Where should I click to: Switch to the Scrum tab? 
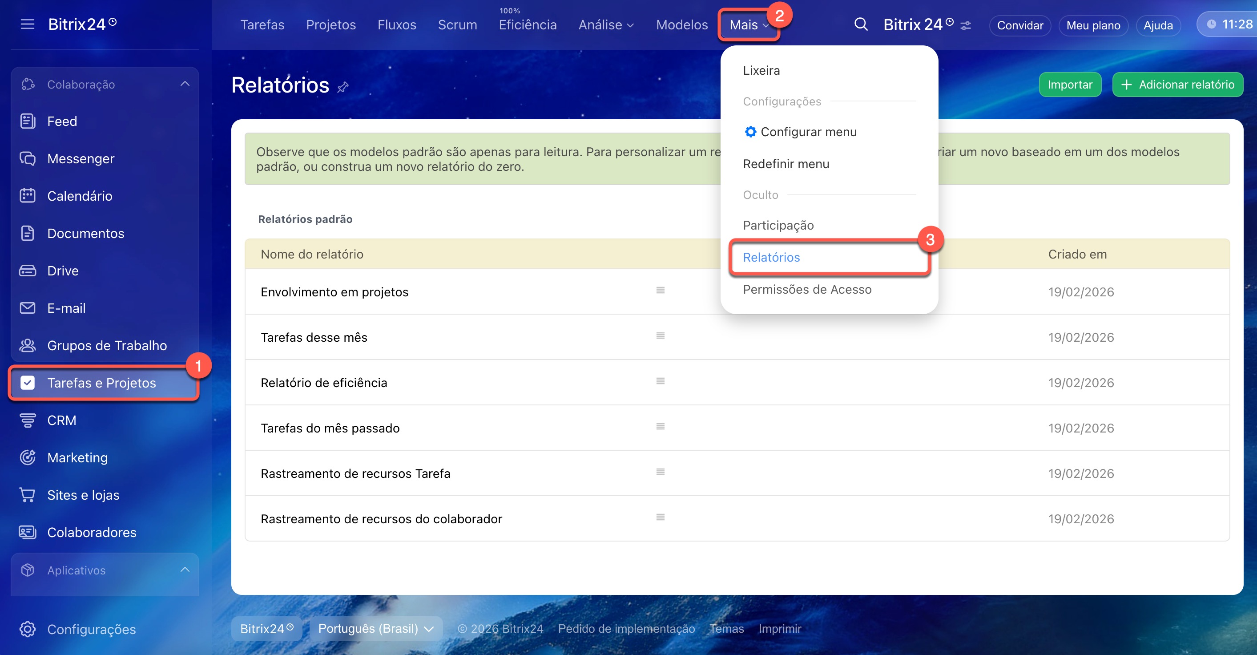tap(457, 25)
